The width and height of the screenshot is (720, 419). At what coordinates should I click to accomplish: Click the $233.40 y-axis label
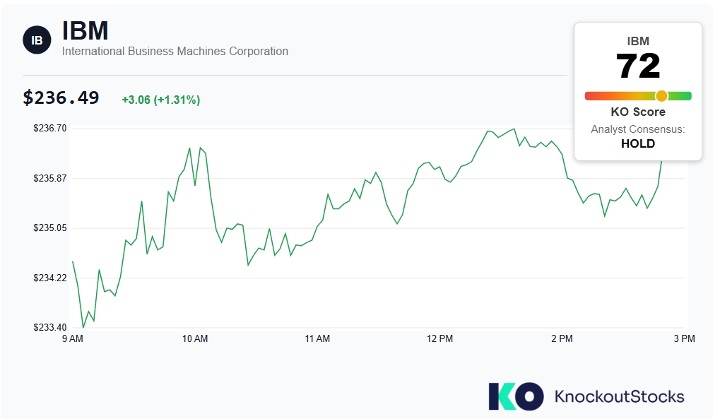tap(49, 327)
